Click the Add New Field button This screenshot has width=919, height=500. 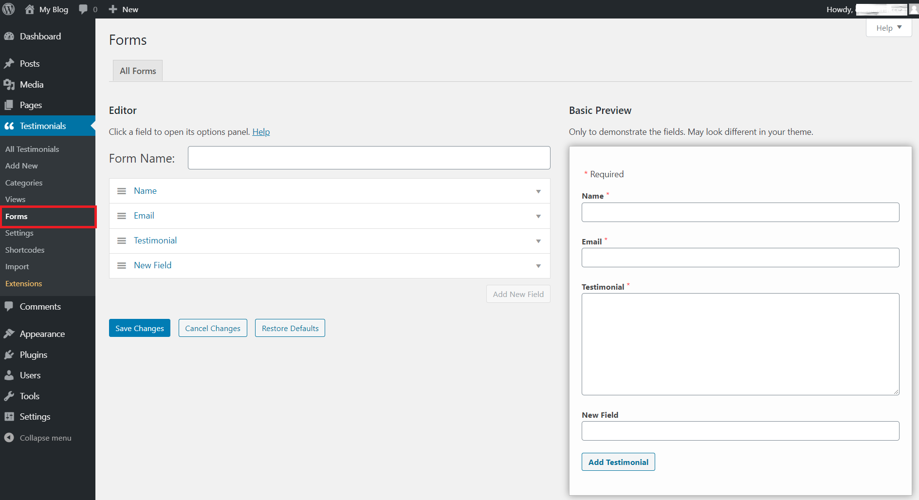click(x=518, y=294)
